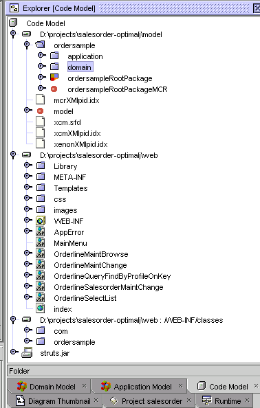Click the open folder icon beside the top ordersample
This screenshot has height=408, width=260.
41,45
